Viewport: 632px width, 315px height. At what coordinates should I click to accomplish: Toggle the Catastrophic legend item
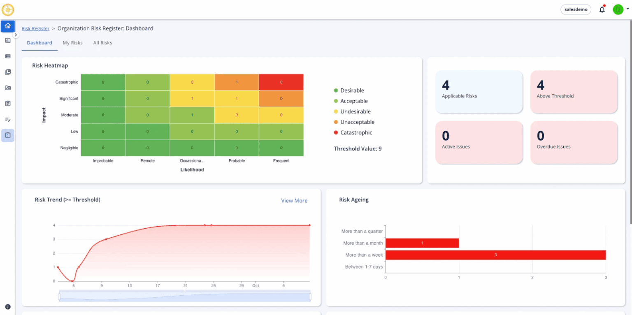353,132
